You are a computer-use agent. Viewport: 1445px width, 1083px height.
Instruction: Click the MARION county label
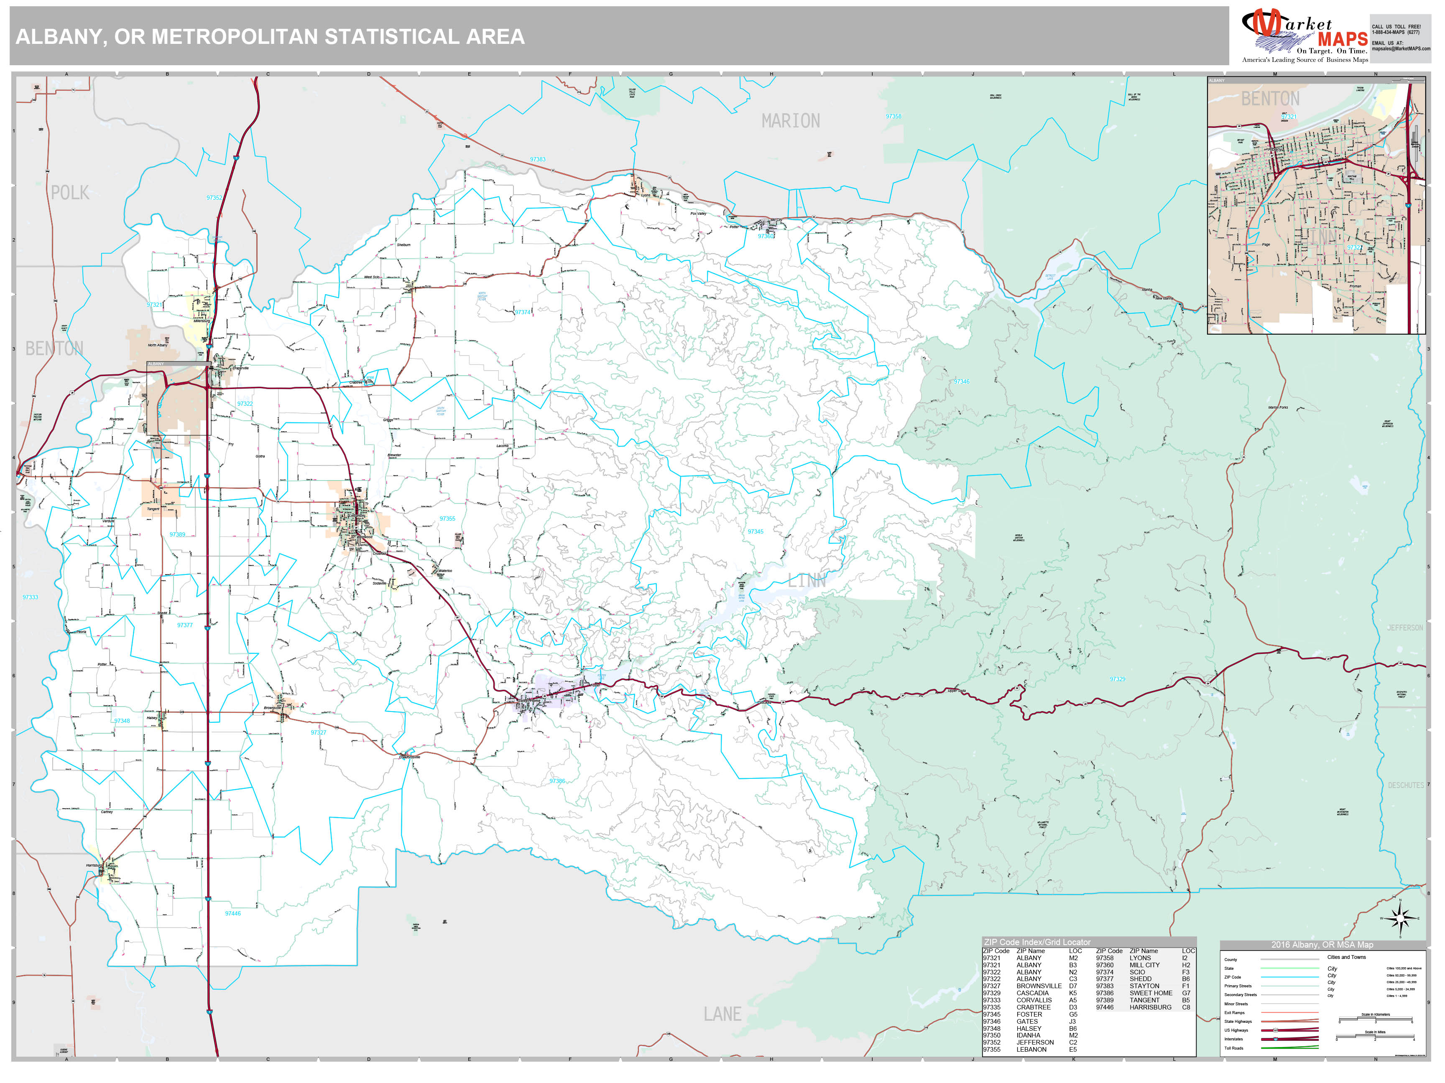790,121
